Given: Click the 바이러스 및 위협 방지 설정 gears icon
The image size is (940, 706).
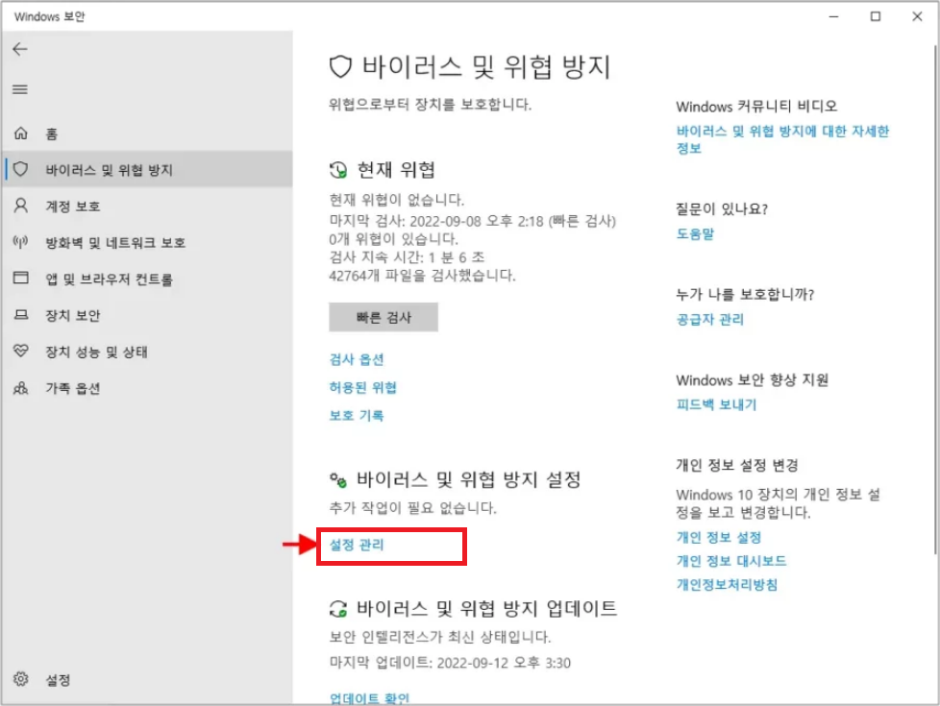Looking at the screenshot, I should pyautogui.click(x=338, y=480).
